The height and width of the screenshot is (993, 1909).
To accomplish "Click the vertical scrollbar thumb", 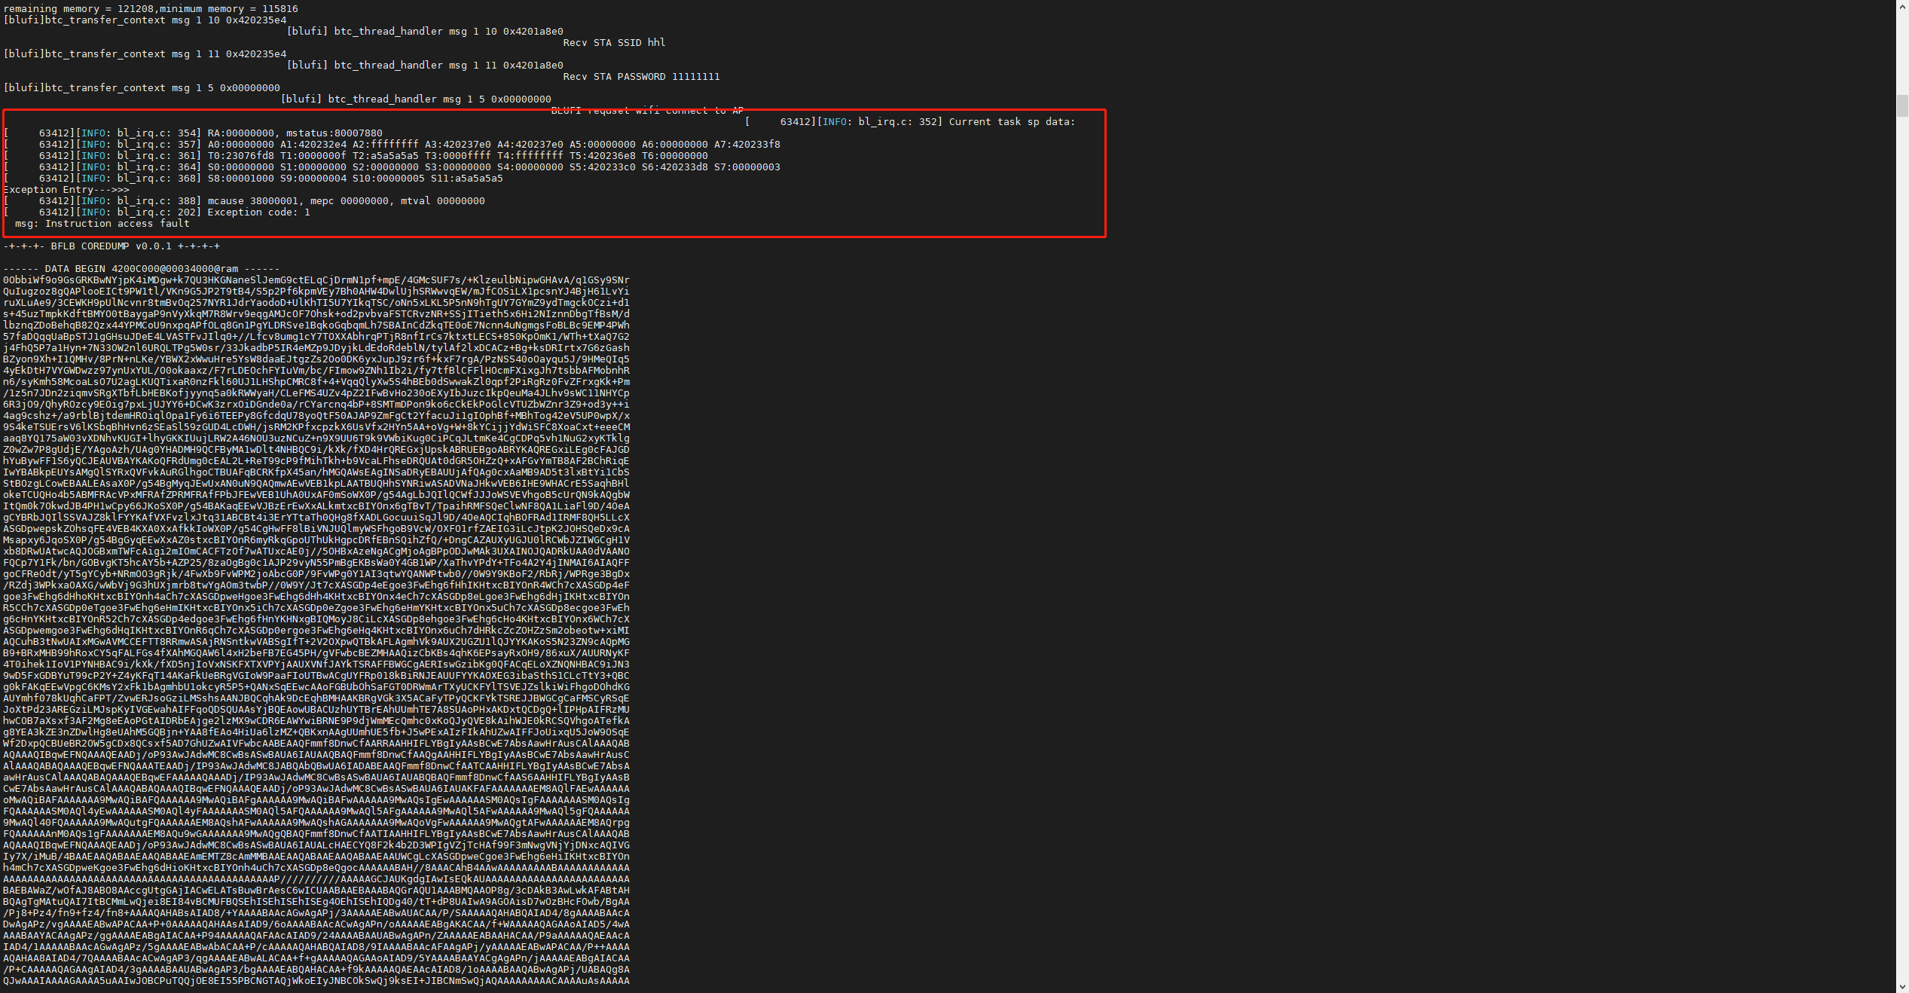I will pos(1902,105).
